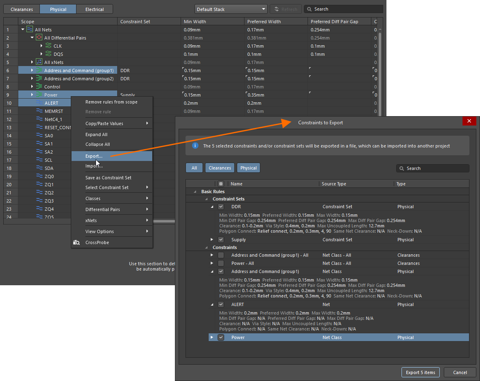
Task: Uncheck the ALERT net checkbox
Action: (x=221, y=304)
